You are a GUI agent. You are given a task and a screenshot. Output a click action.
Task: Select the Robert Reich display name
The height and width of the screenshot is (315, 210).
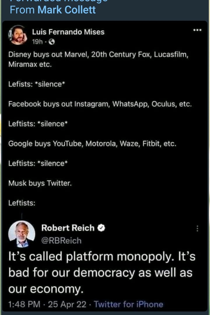(x=68, y=228)
